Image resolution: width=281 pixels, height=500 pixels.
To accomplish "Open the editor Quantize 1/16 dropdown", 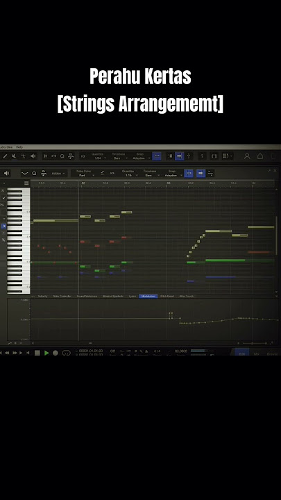I will 128,173.
